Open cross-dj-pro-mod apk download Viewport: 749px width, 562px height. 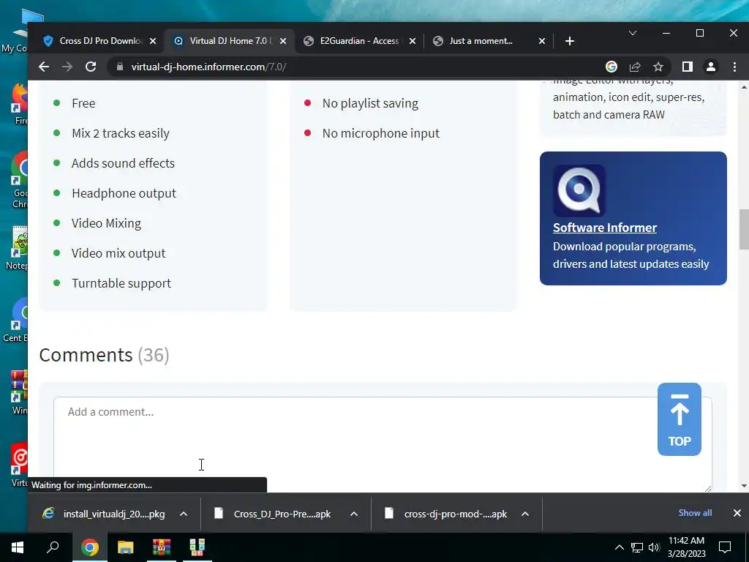click(446, 514)
